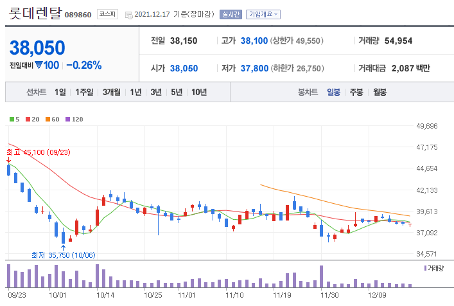Select the 1일 line chart tab

click(x=60, y=92)
